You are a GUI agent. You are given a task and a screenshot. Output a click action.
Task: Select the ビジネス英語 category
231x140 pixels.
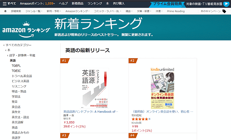pyautogui.click(x=20, y=81)
